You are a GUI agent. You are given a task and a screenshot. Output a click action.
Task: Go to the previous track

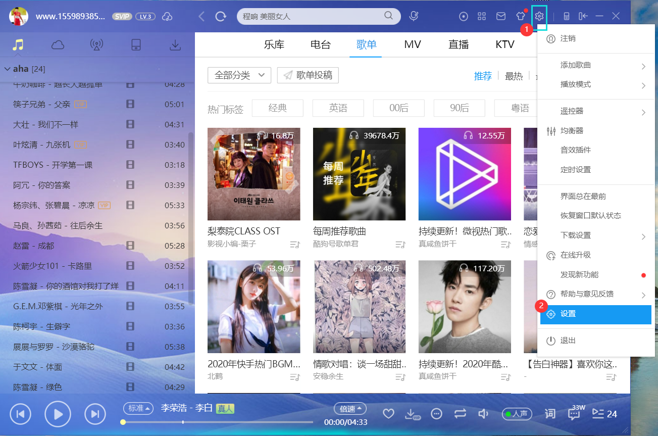[20, 414]
